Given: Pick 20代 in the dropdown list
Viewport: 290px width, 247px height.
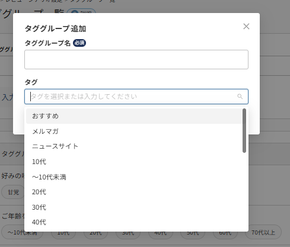Looking at the screenshot, I should click(x=134, y=192).
